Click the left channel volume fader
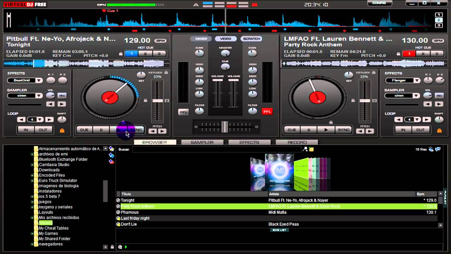This screenshot has height=254, width=451. pyautogui.click(x=217, y=80)
